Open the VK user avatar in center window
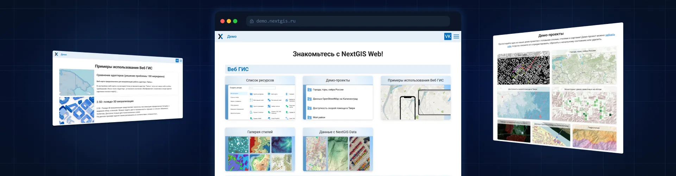Viewport: 676px width, 176px height. pyautogui.click(x=447, y=37)
